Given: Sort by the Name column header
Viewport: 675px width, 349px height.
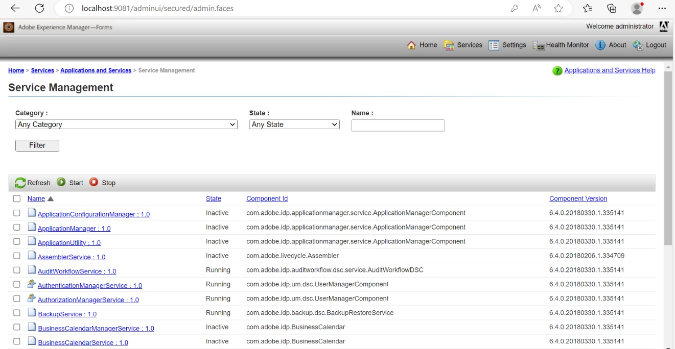Looking at the screenshot, I should click(x=36, y=198).
